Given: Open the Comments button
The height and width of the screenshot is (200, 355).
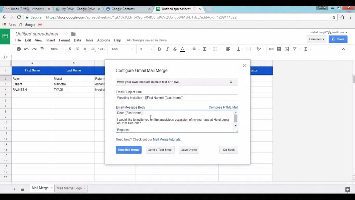Looking at the screenshot, I should pos(316,39).
